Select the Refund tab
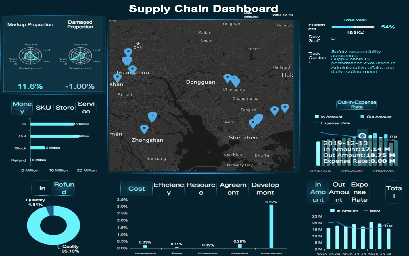The image size is (409, 256). pos(64,188)
